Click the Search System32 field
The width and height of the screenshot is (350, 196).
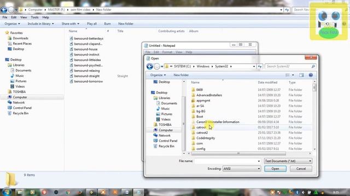[x=288, y=66]
